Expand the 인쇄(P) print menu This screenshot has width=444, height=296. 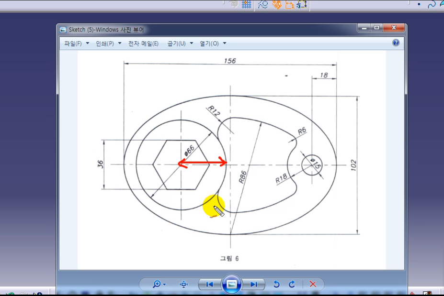(108, 44)
